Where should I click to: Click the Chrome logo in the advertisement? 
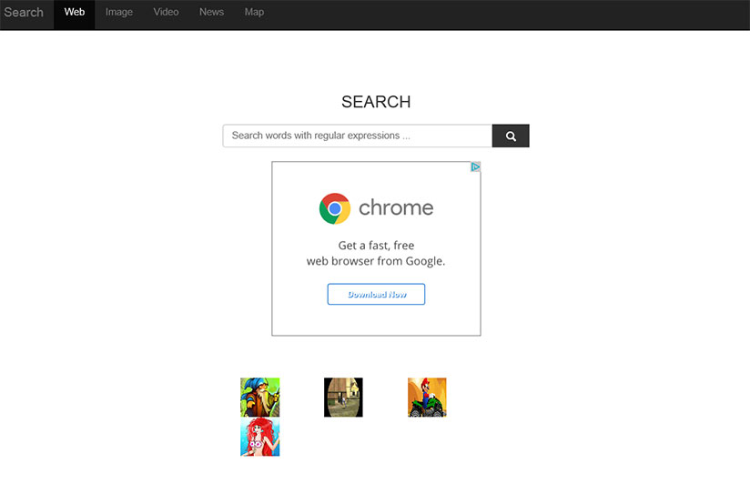tap(335, 208)
